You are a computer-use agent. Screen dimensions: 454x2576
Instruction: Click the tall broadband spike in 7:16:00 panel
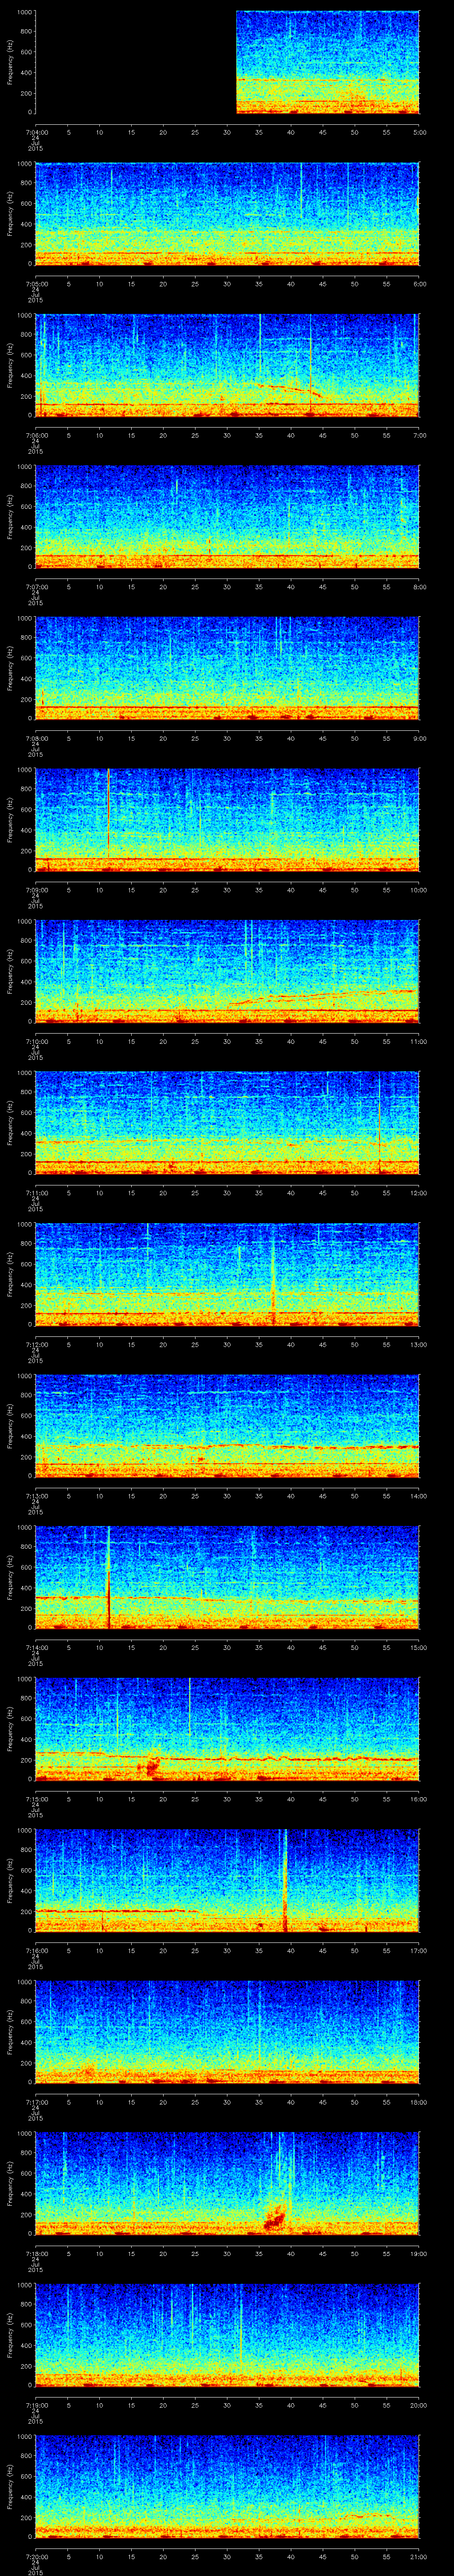click(286, 1880)
